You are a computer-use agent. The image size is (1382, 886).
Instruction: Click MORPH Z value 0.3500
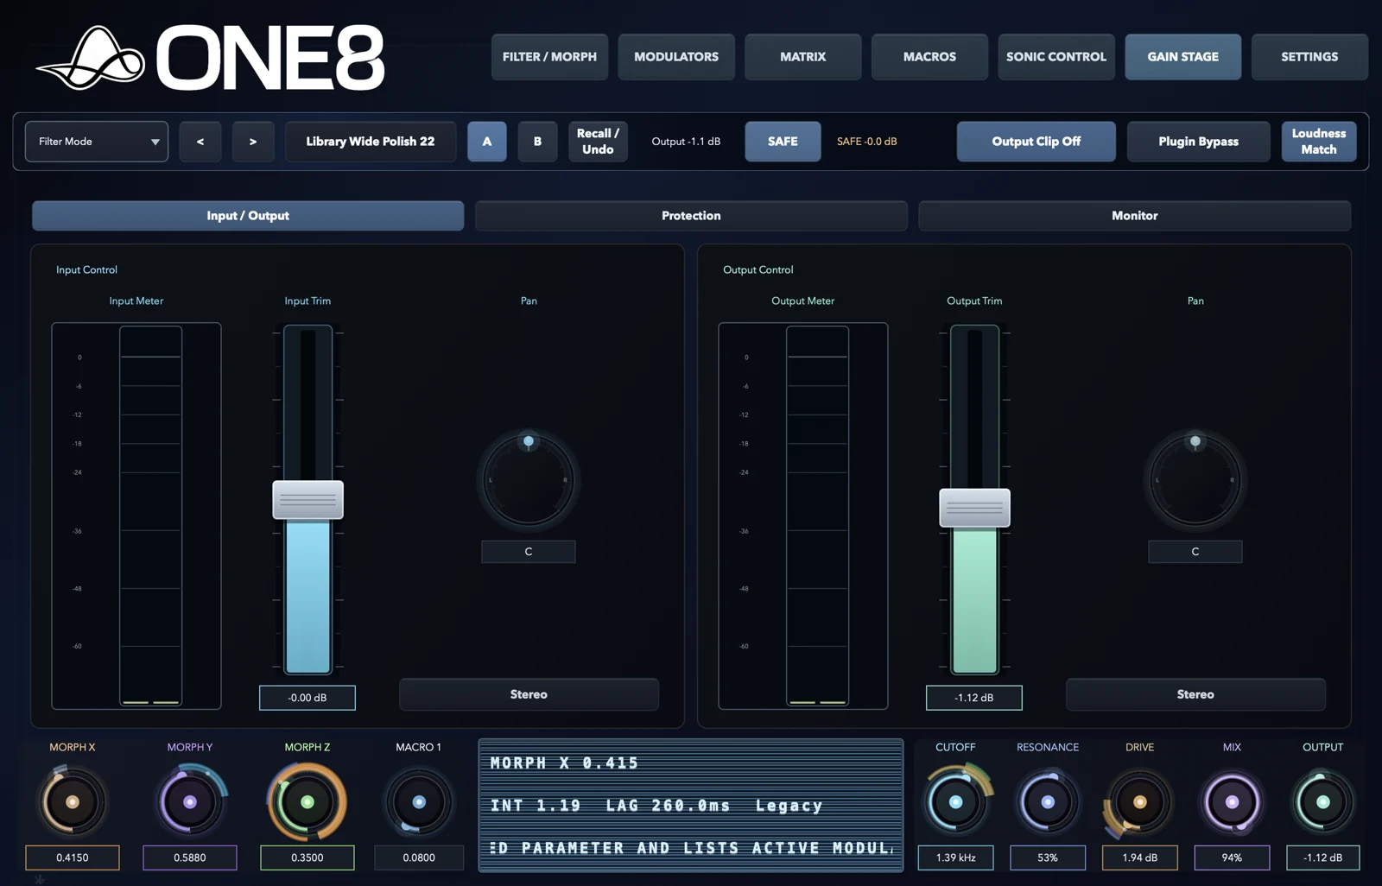coord(307,858)
